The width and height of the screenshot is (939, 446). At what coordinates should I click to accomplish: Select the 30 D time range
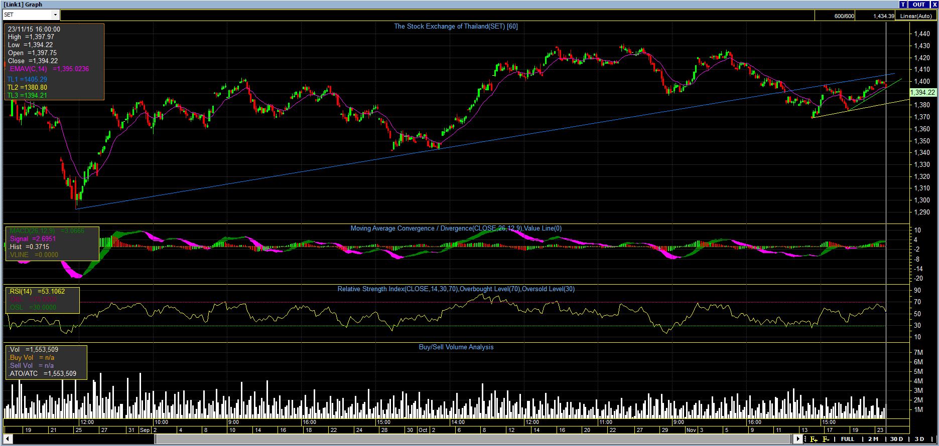coord(897,439)
